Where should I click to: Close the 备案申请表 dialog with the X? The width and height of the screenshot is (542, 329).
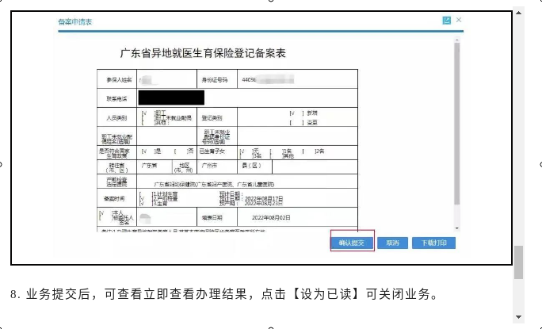(459, 20)
